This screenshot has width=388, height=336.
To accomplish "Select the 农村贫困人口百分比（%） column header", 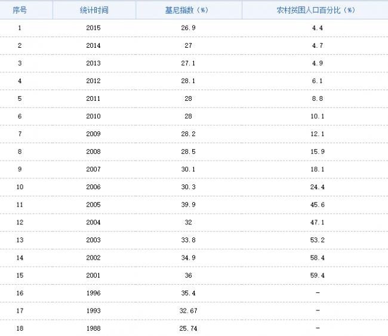I will (x=318, y=10).
